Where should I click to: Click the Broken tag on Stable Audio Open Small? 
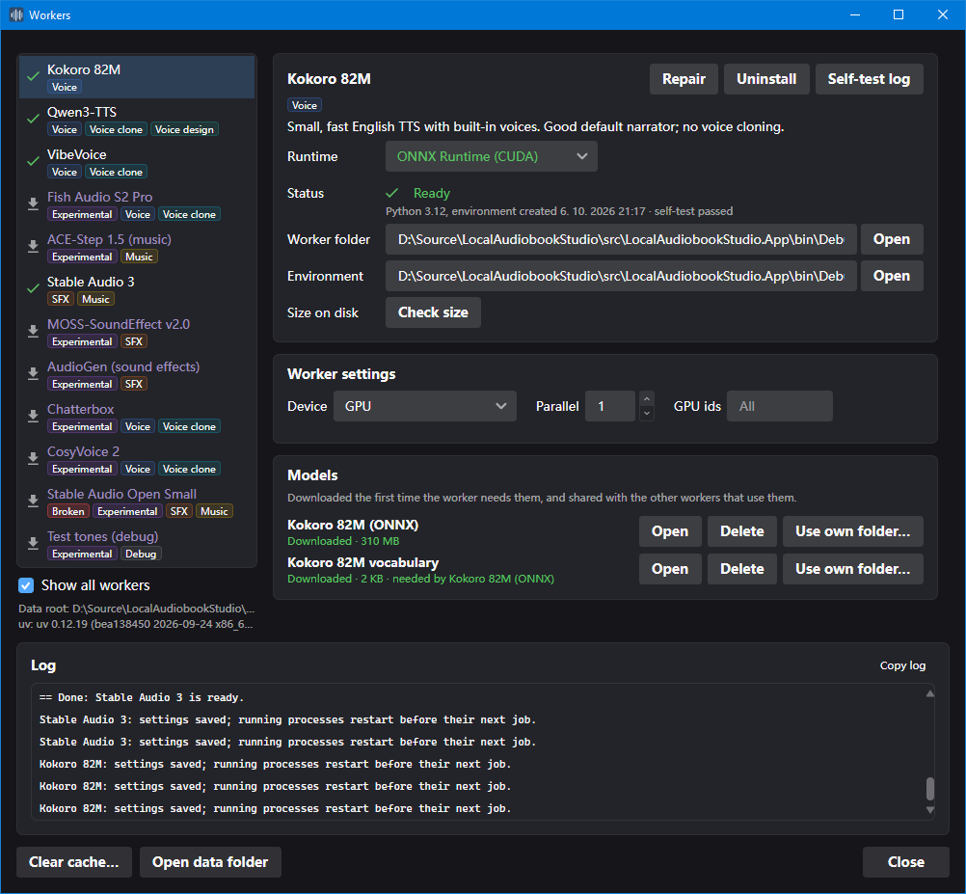click(67, 511)
